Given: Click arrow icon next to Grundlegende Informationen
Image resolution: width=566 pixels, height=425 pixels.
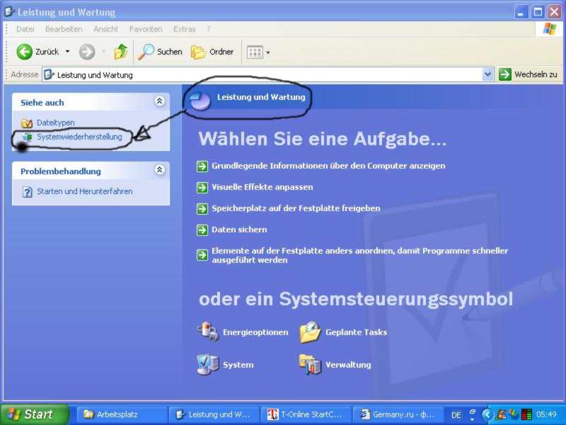Looking at the screenshot, I should (x=202, y=166).
